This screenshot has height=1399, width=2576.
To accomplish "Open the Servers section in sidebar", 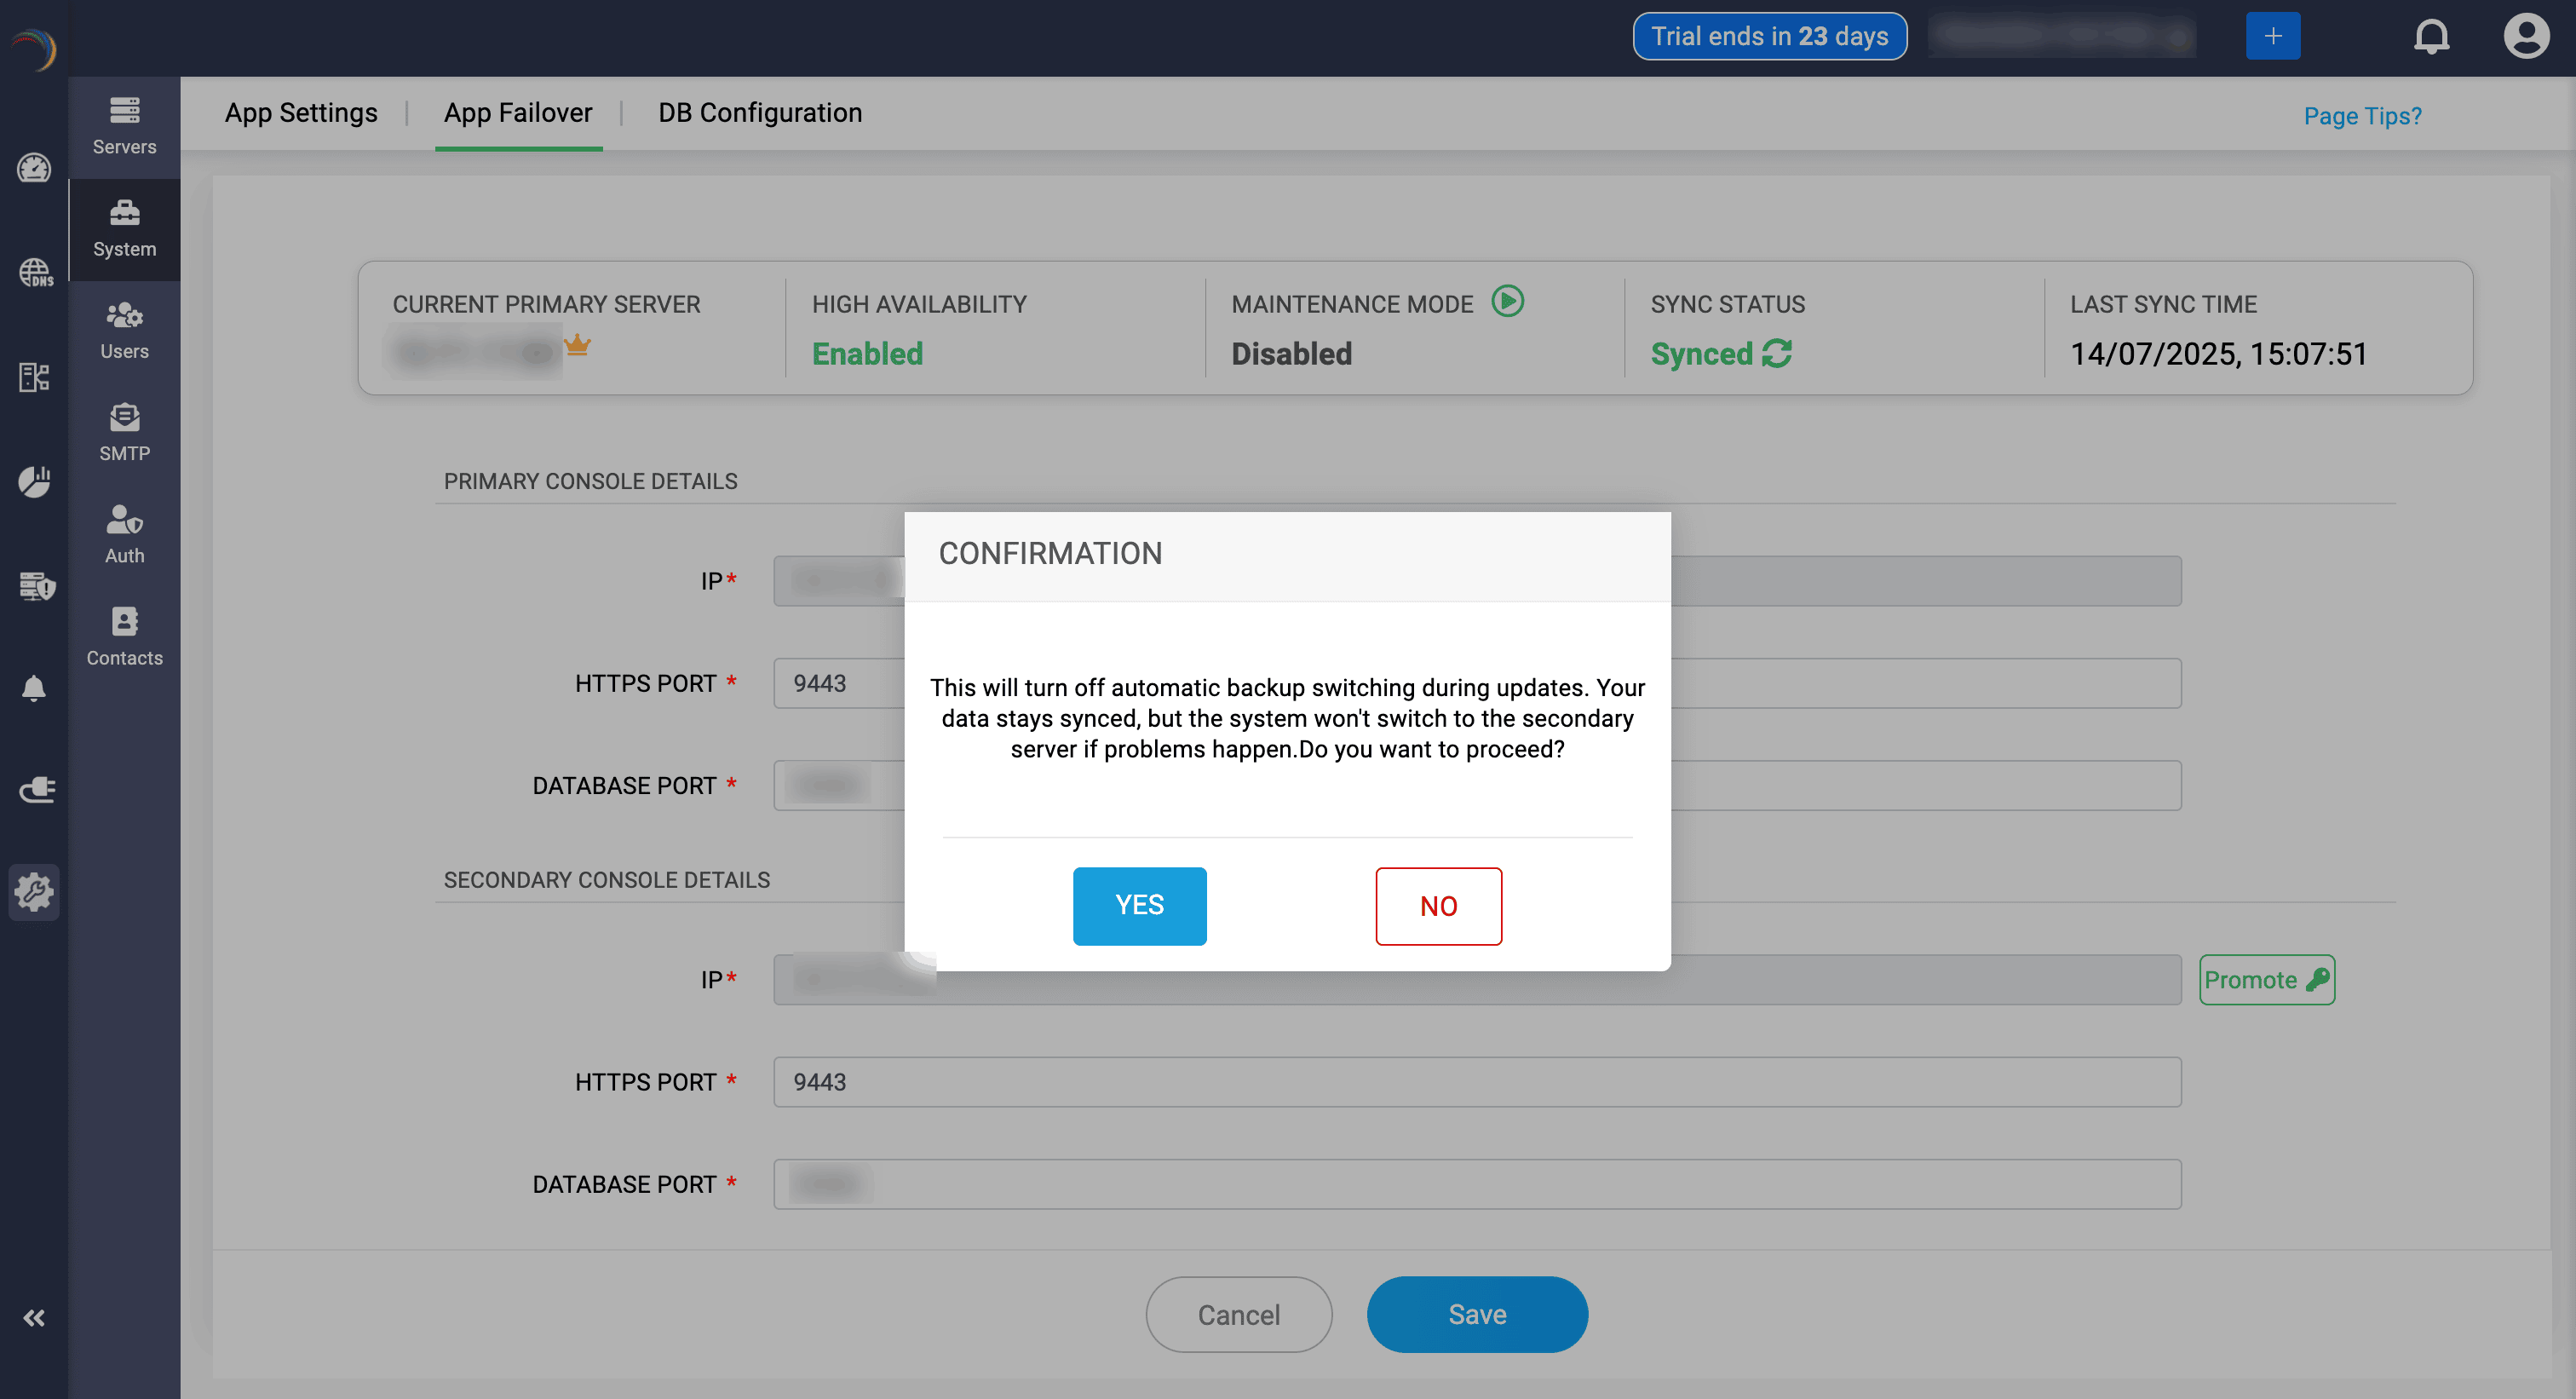I will coord(124,127).
